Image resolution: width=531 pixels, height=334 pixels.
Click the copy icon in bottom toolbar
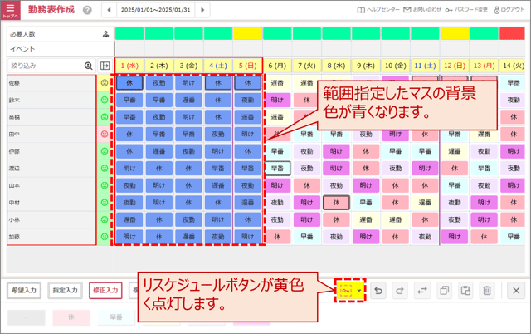coord(444,290)
